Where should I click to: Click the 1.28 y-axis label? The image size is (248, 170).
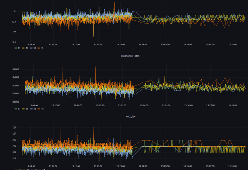[x=14, y=128]
